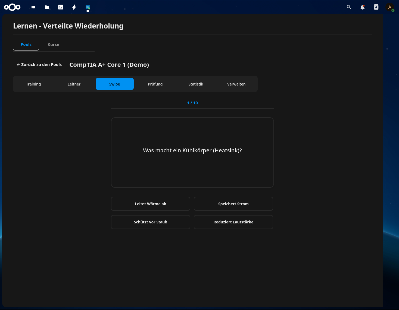The width and height of the screenshot is (399, 310).
Task: Open the Training mode tab
Action: click(33, 84)
